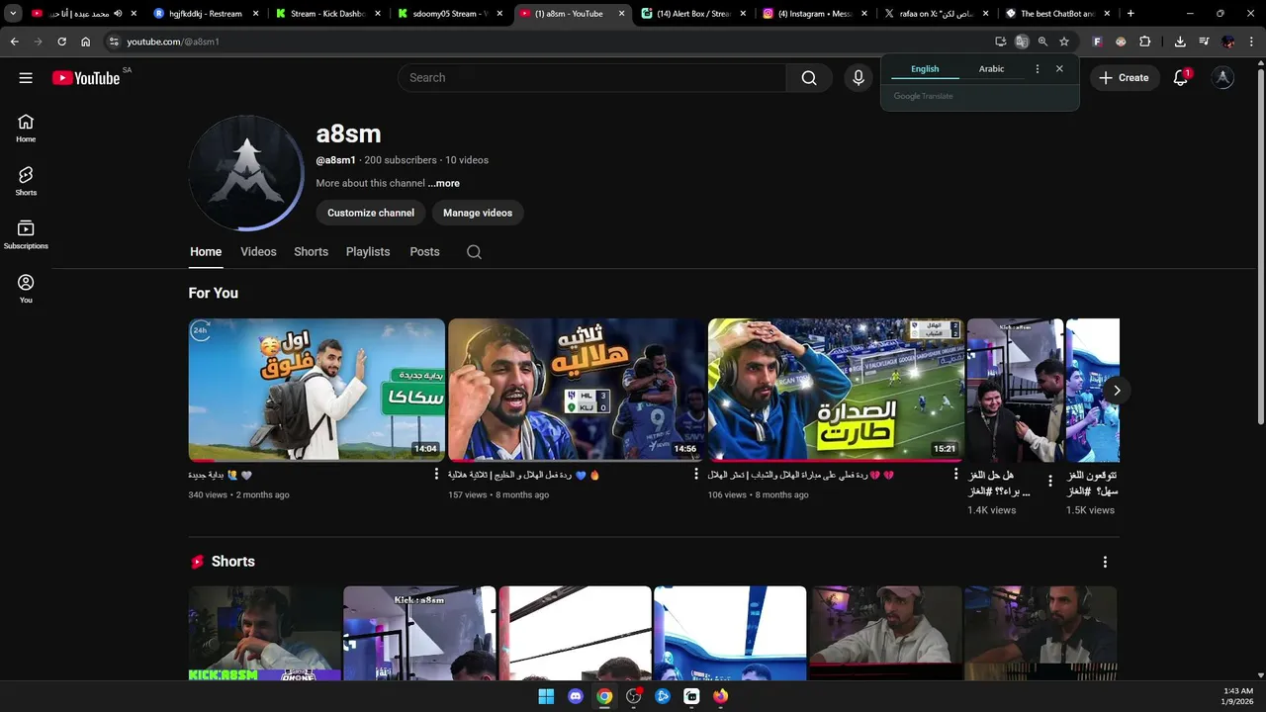This screenshot has height=712, width=1266.
Task: Select English in Translate popup
Action: pyautogui.click(x=925, y=69)
